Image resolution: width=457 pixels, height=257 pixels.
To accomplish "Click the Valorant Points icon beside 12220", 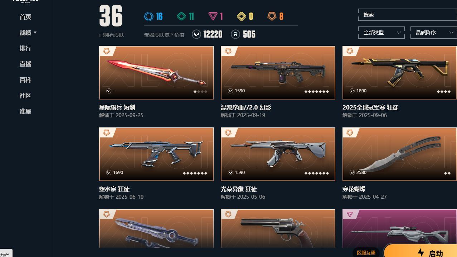I will [196, 34].
